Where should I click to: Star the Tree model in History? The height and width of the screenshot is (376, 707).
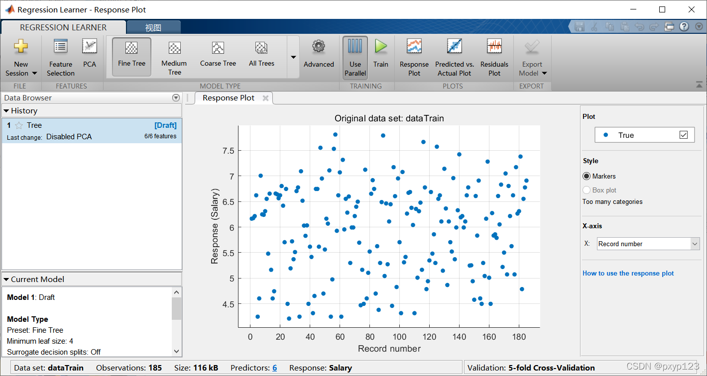coord(19,125)
